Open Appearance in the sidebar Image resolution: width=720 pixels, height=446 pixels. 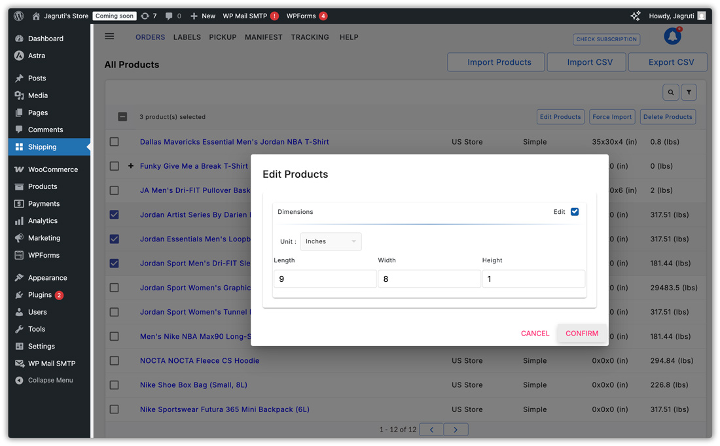pyautogui.click(x=47, y=277)
